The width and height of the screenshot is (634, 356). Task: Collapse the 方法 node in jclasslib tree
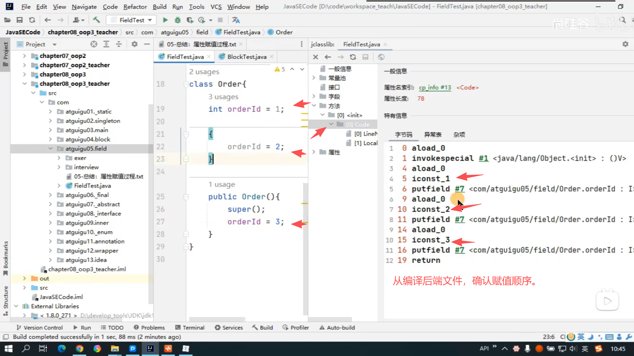(314, 106)
